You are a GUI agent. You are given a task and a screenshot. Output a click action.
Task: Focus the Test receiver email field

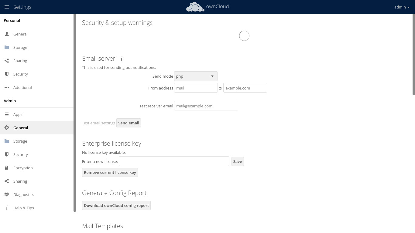pyautogui.click(x=206, y=106)
